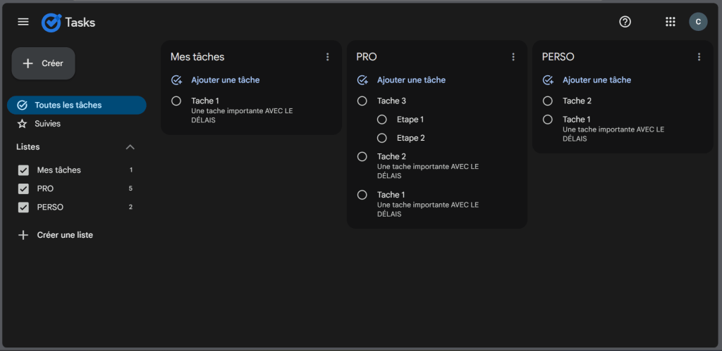Open the Suivies starred view
Screen dimensions: 722x351
point(47,124)
